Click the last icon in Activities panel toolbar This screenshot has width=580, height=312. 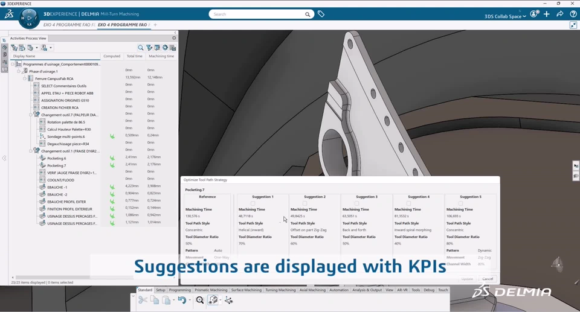coord(173,48)
